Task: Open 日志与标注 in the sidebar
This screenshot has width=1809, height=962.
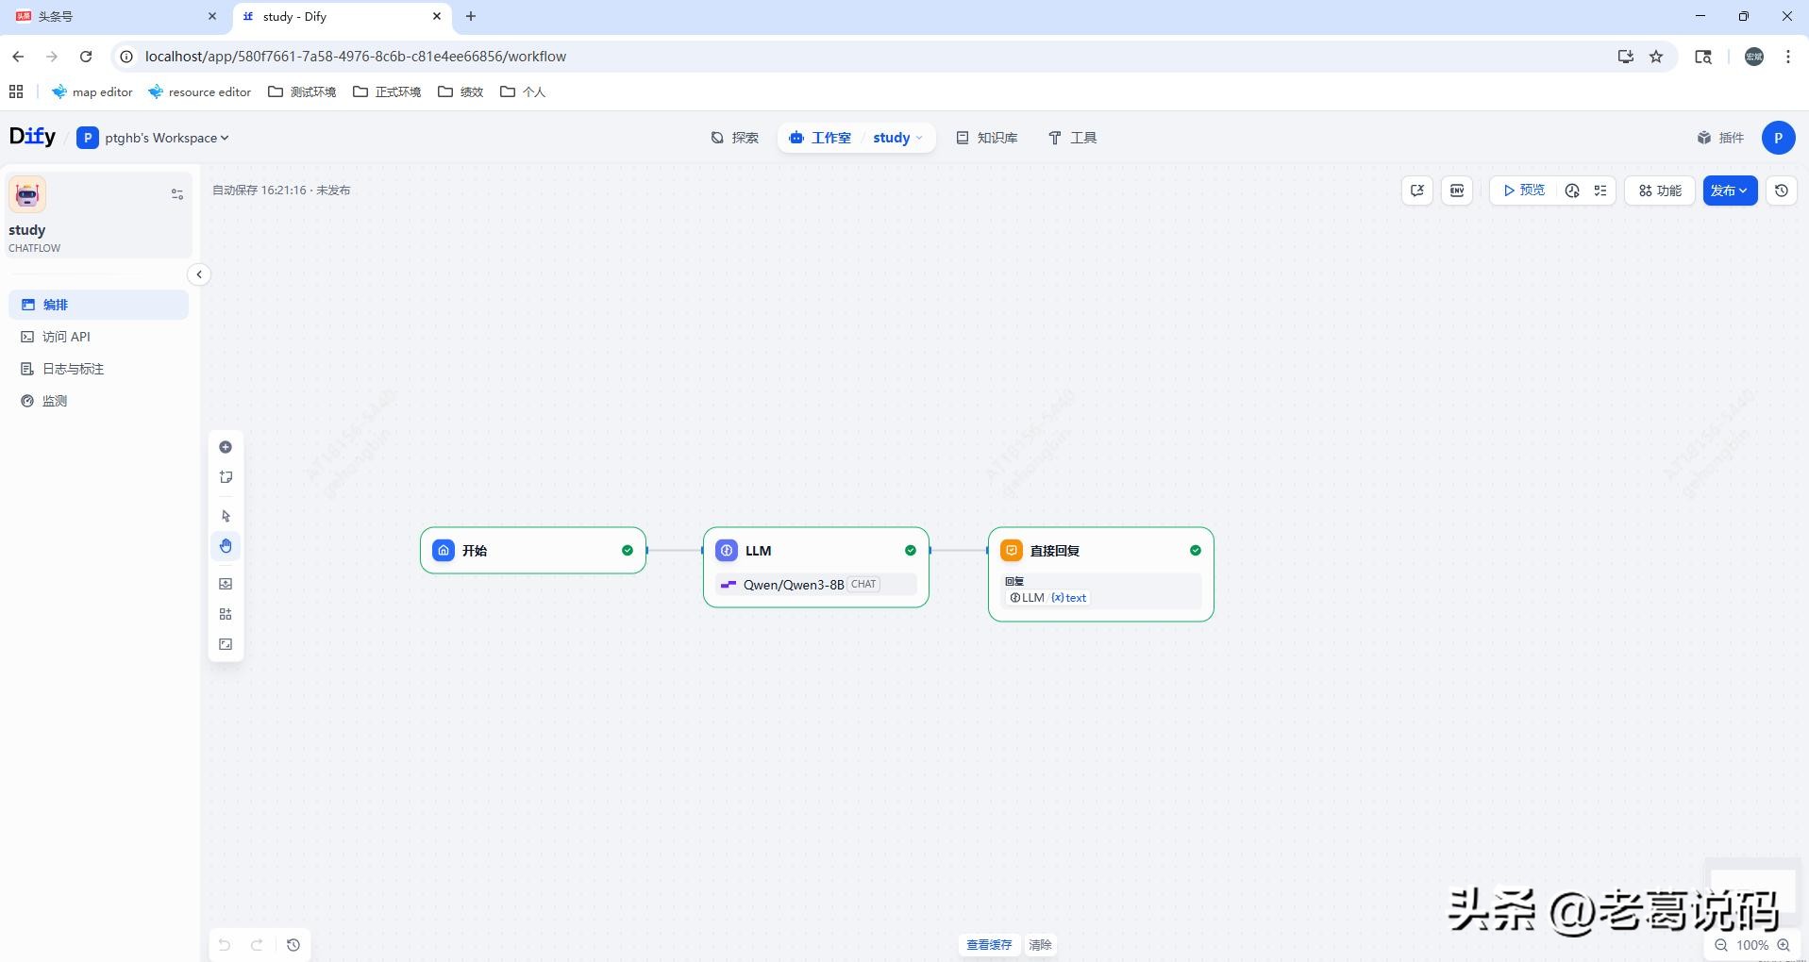Action: click(99, 369)
